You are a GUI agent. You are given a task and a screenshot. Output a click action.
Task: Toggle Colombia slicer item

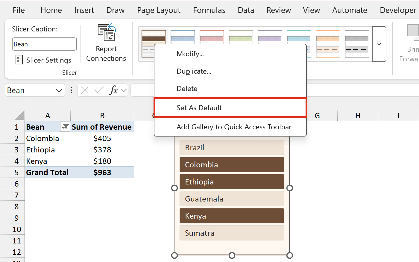pos(232,165)
